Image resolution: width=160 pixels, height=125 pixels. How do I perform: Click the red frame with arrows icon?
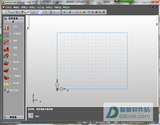pos(104,12)
